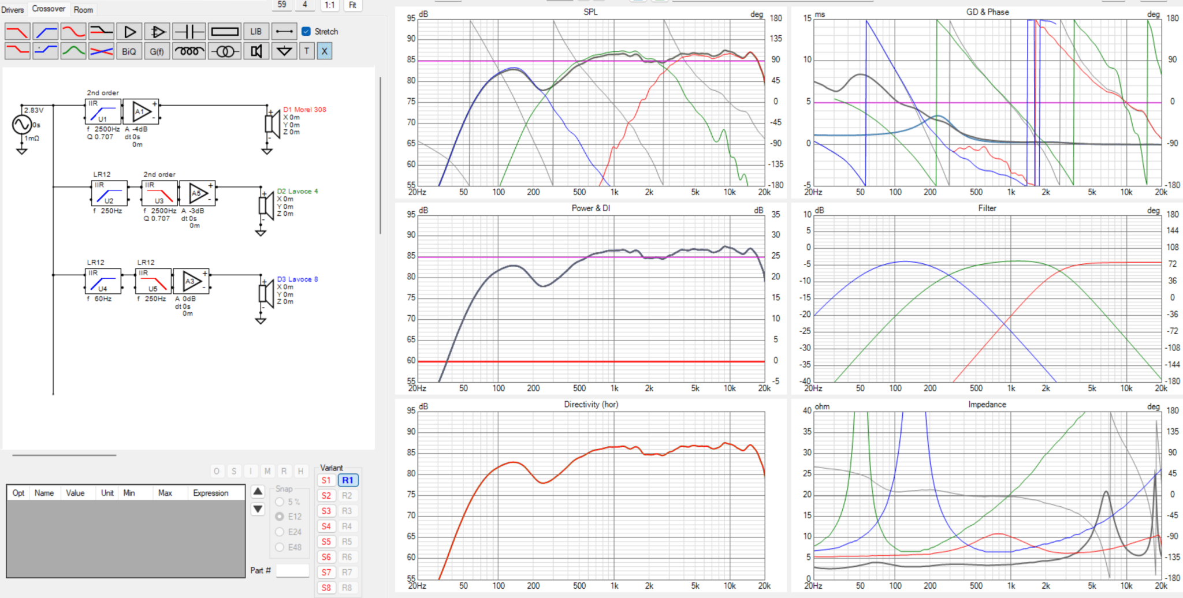1183x598 pixels.
Task: Click the Opt column header
Action: click(x=18, y=493)
